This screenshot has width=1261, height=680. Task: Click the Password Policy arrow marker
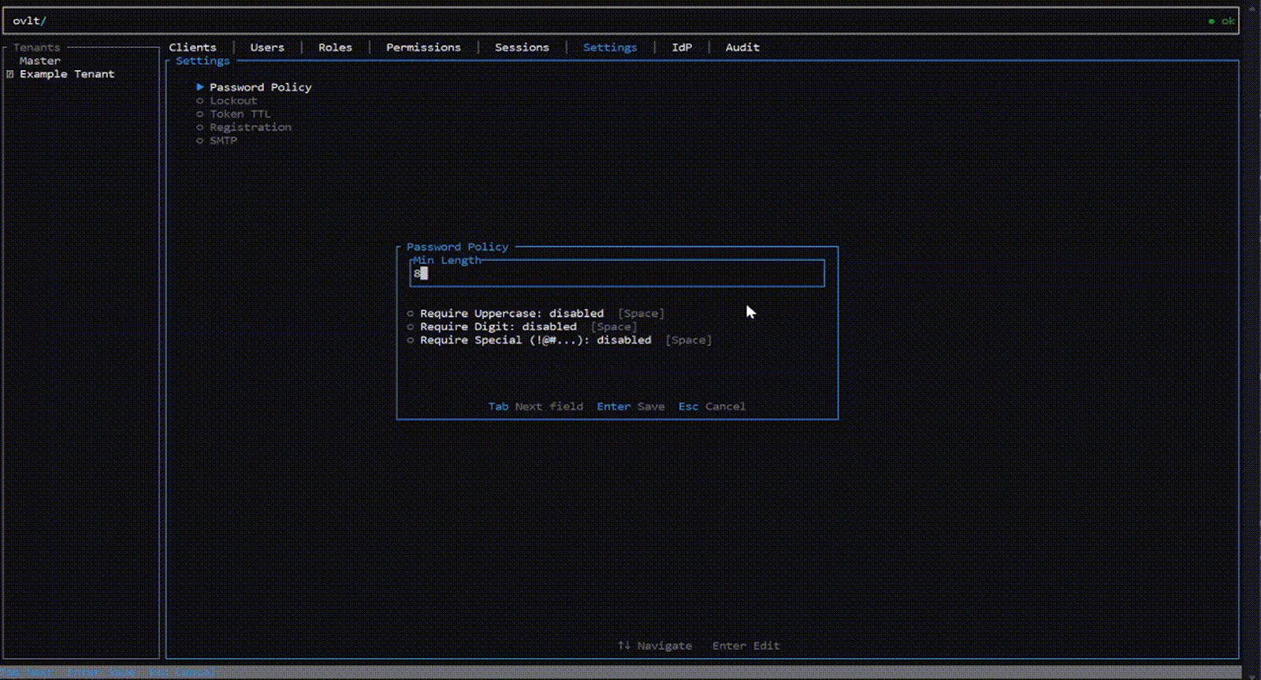point(200,87)
